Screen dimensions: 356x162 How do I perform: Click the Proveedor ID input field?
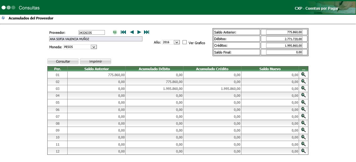click(x=91, y=33)
